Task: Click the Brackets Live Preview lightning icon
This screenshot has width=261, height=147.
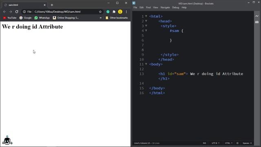Action: pos(257,16)
